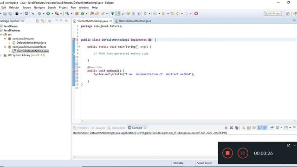Screen dimensions: 297x167
Task: Pause the screen recording
Action: click(x=243, y=153)
